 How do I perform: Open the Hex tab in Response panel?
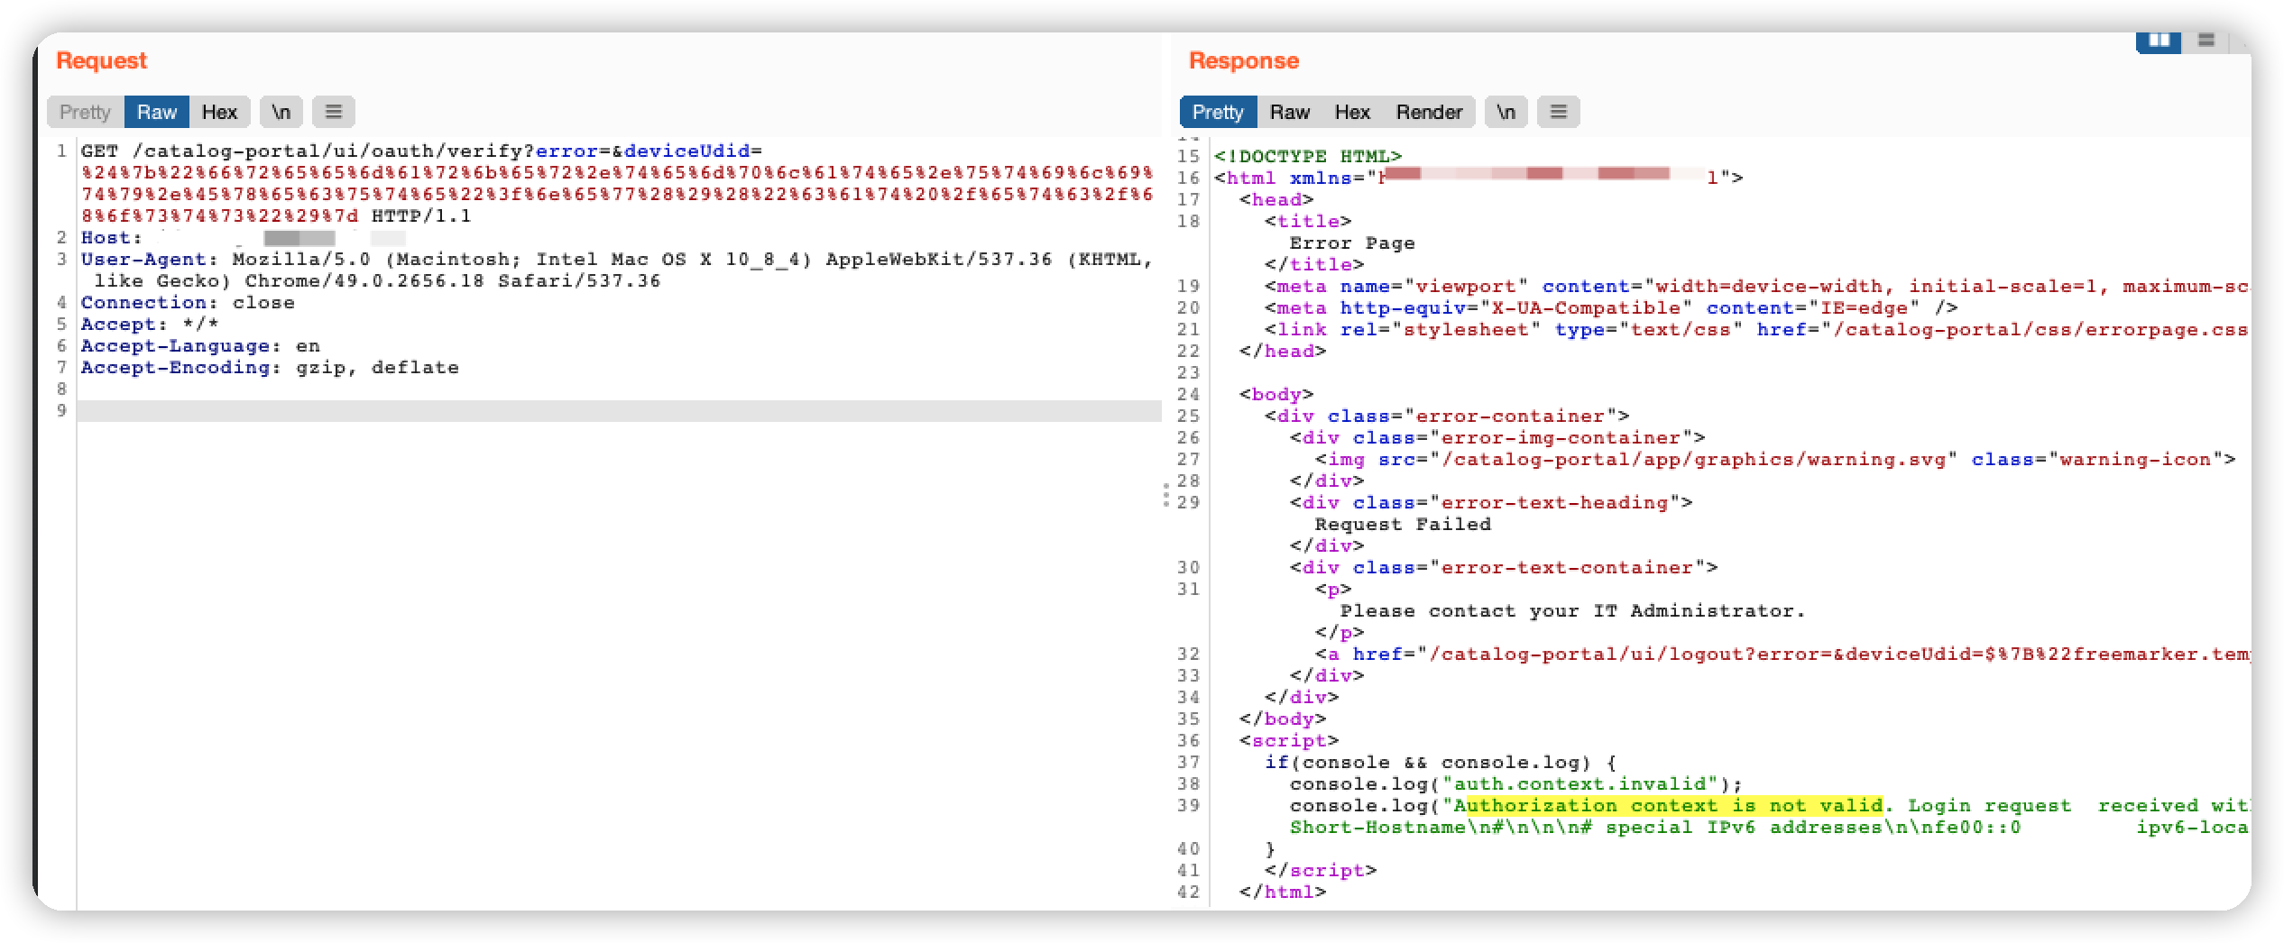click(x=1352, y=112)
